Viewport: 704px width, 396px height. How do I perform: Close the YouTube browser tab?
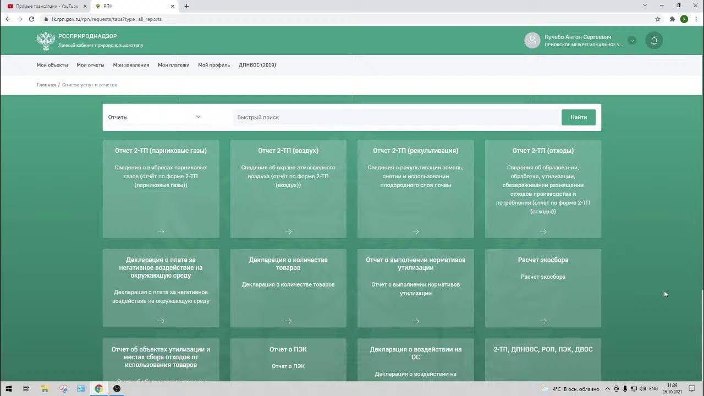click(85, 6)
